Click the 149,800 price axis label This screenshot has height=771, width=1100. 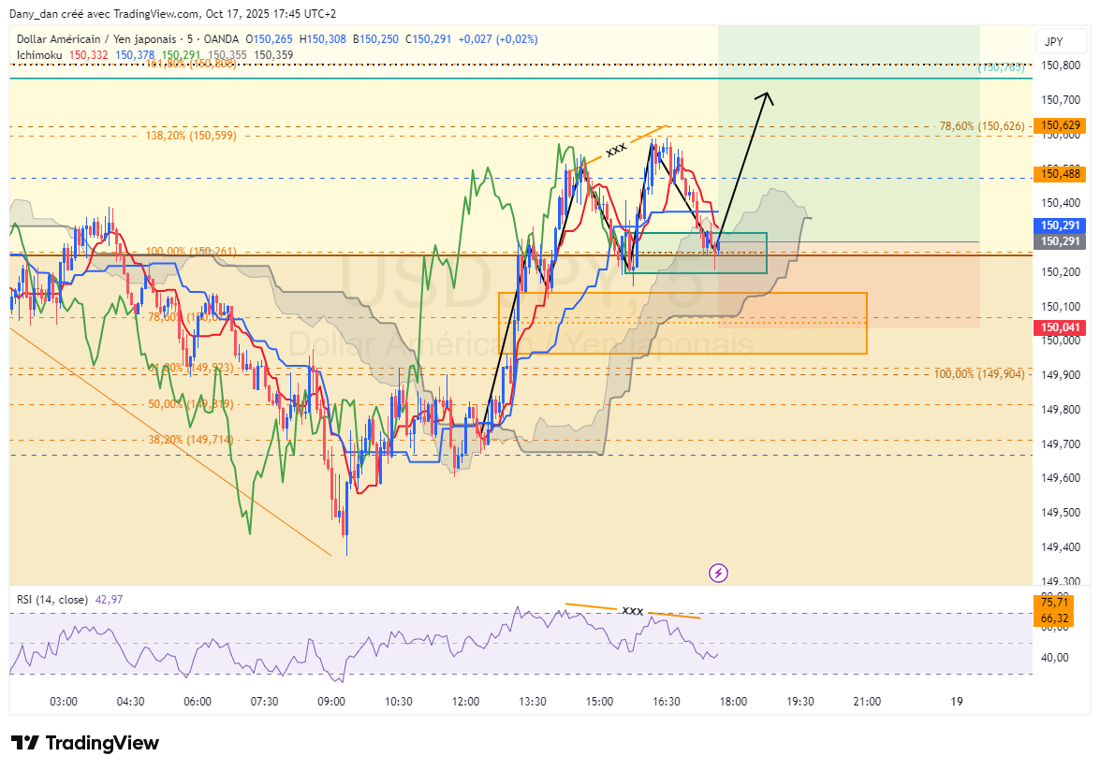click(x=1061, y=409)
